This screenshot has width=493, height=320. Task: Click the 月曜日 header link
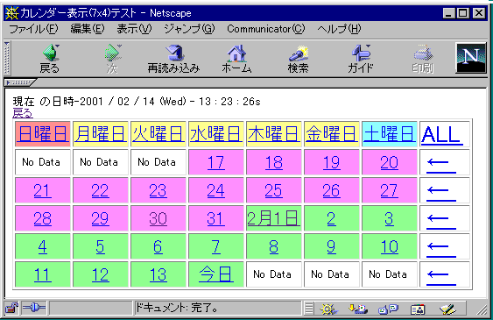click(x=101, y=134)
